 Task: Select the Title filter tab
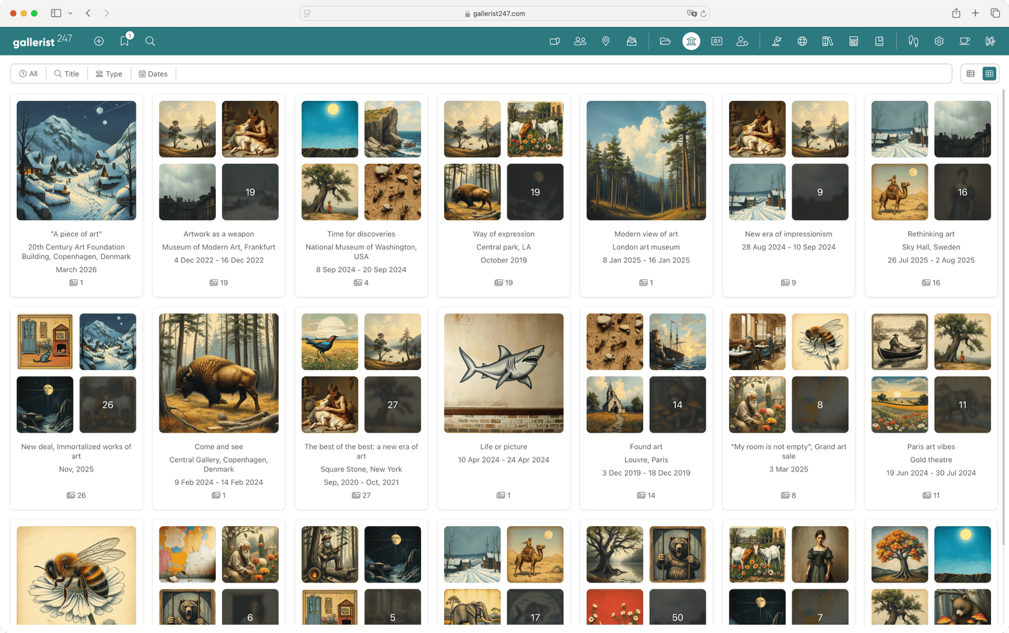point(67,73)
